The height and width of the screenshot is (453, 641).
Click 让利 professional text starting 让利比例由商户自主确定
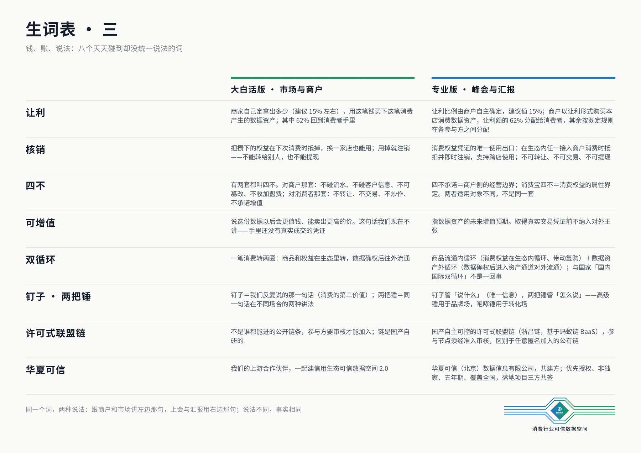tap(522, 120)
